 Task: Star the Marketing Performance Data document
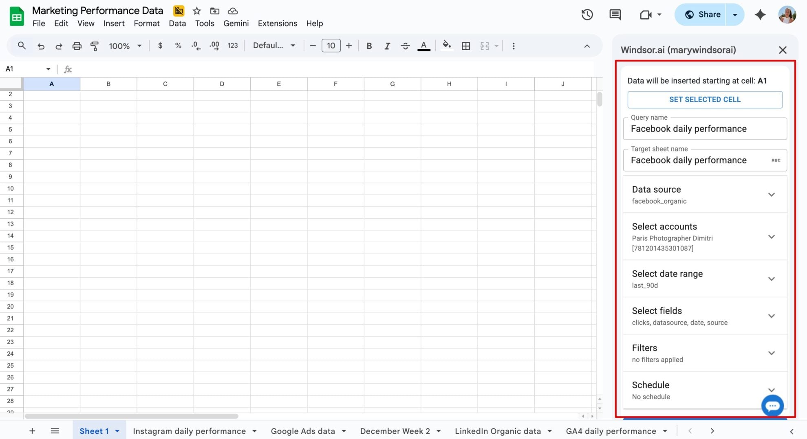[x=197, y=11]
